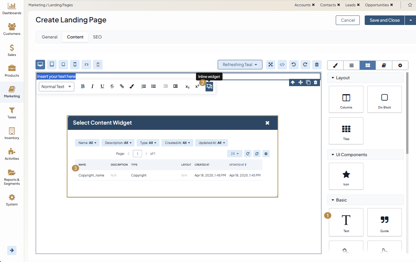Enable fullscreen mode in the editor

point(270,64)
